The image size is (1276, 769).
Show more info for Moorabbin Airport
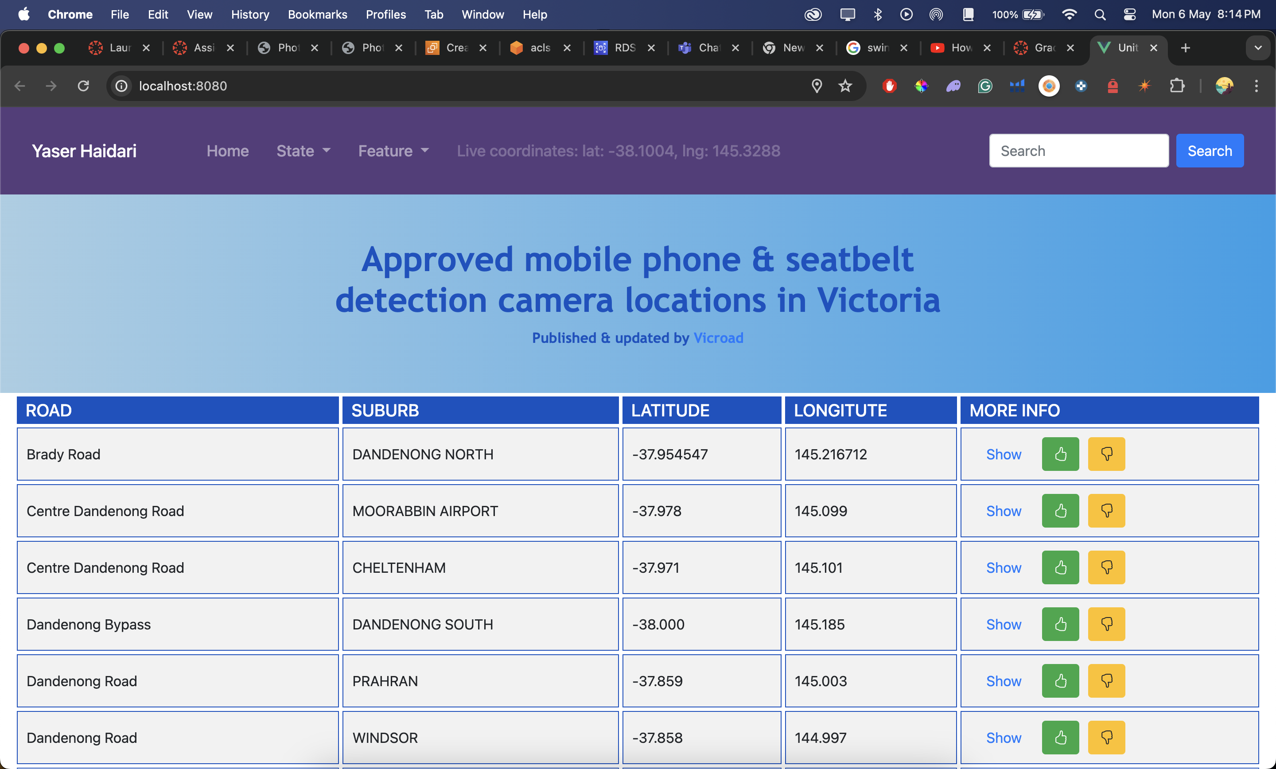1003,511
